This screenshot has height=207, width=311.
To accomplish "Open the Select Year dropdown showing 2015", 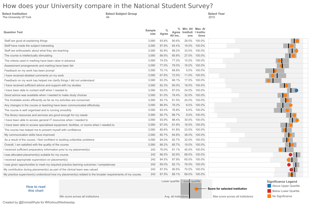I will [x=212, y=17].
